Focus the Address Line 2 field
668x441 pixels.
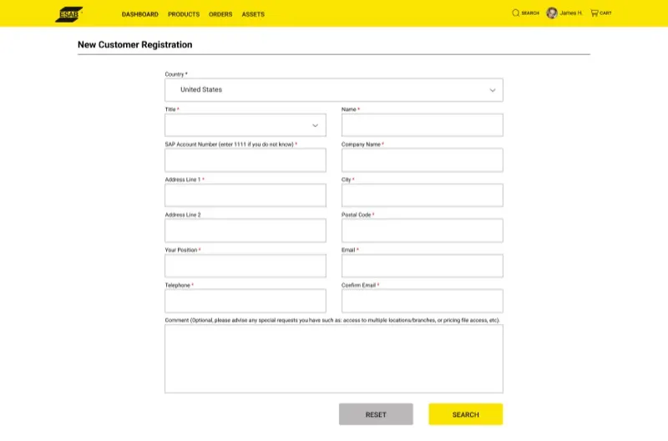click(245, 231)
